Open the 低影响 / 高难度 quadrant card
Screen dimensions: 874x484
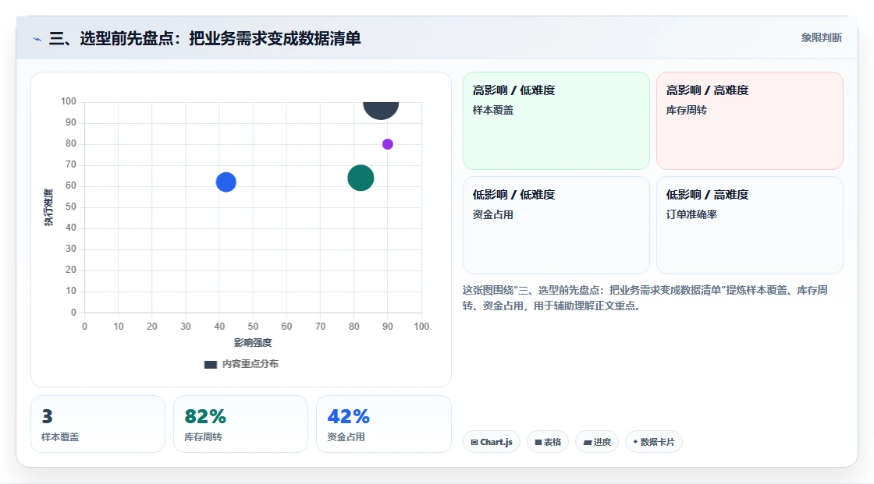coord(750,225)
